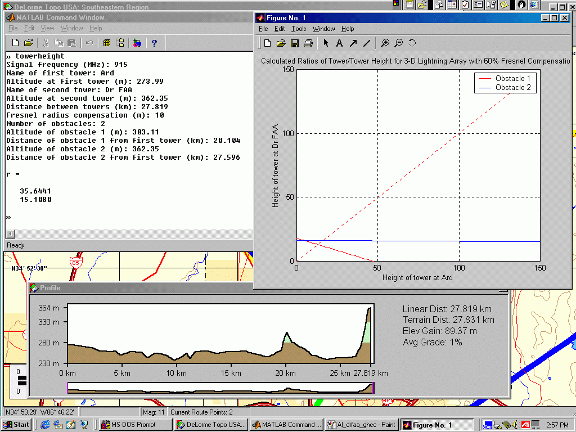Click the plot legend box with Obstacle entries
The height and width of the screenshot is (432, 576).
(506, 83)
